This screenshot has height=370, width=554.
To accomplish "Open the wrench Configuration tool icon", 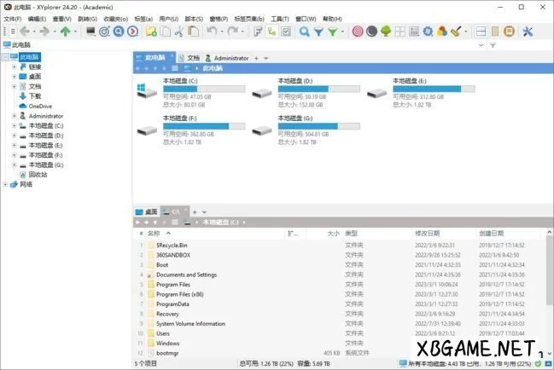I will click(528, 32).
